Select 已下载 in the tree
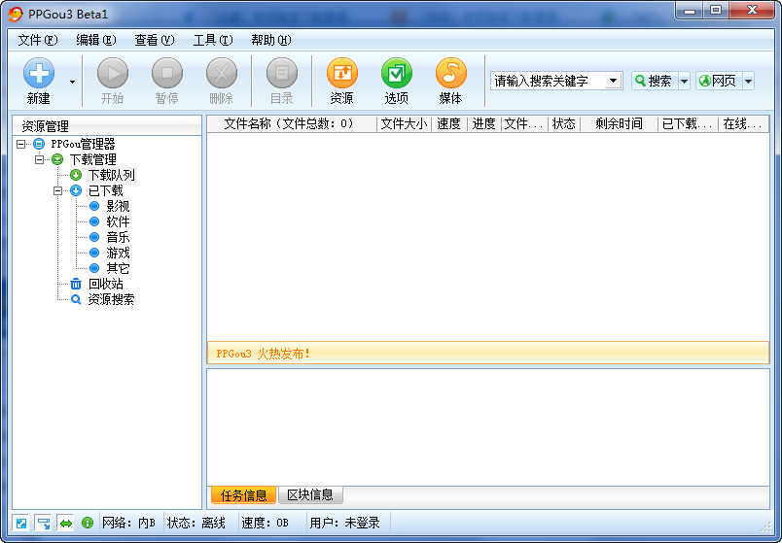 click(105, 190)
